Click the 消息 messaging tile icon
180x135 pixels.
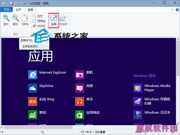pyautogui.click(x=79, y=88)
